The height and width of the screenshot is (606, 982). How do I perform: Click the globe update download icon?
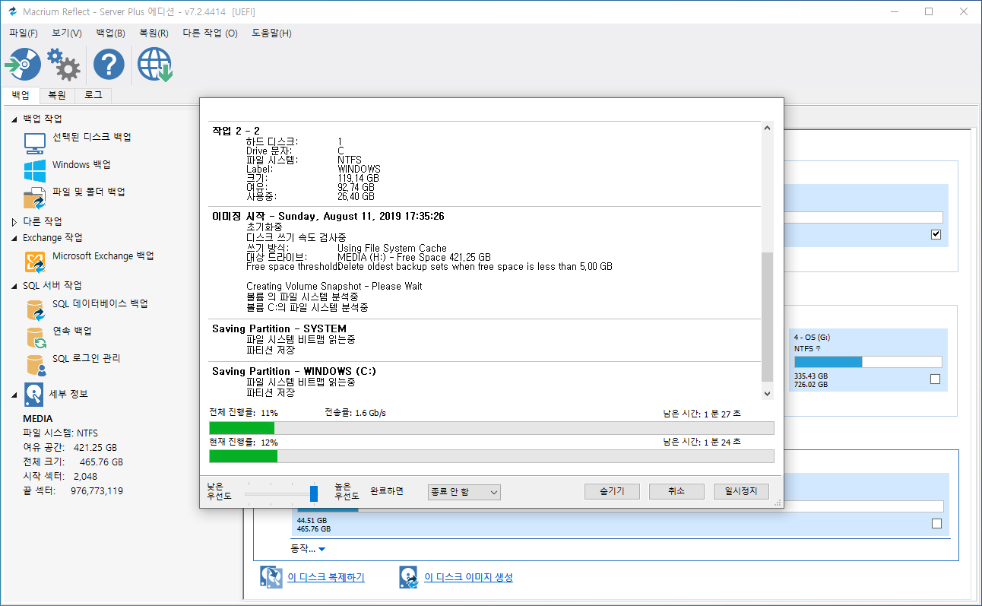click(156, 65)
